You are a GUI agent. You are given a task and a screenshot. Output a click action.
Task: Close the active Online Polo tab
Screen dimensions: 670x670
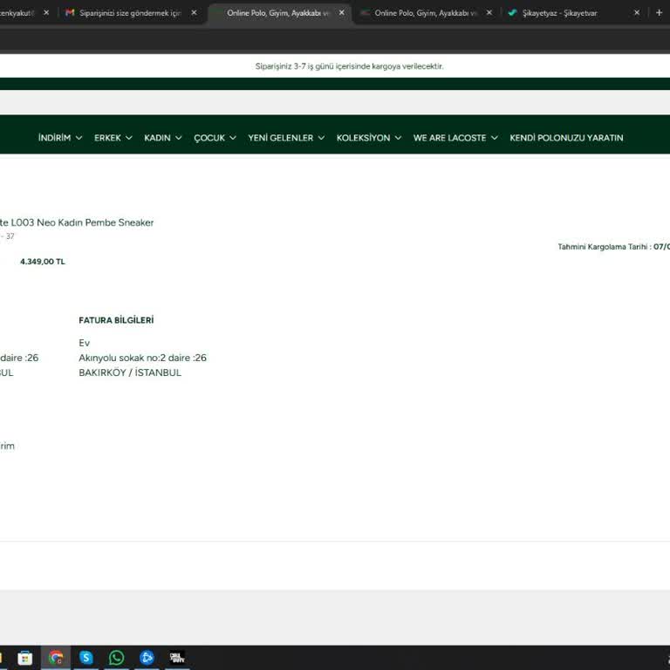[x=341, y=13]
